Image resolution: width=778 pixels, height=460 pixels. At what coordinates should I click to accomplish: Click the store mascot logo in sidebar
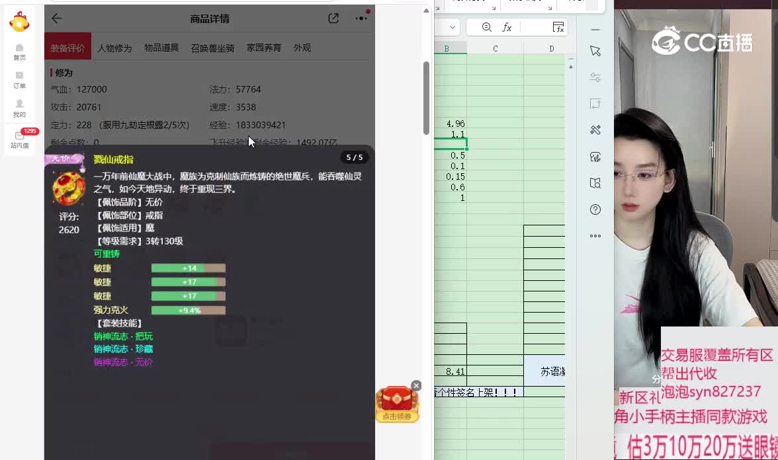(19, 21)
